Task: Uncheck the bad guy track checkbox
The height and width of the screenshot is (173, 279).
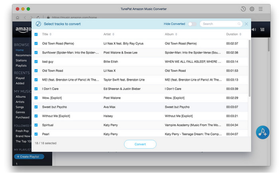Action: tap(36, 62)
